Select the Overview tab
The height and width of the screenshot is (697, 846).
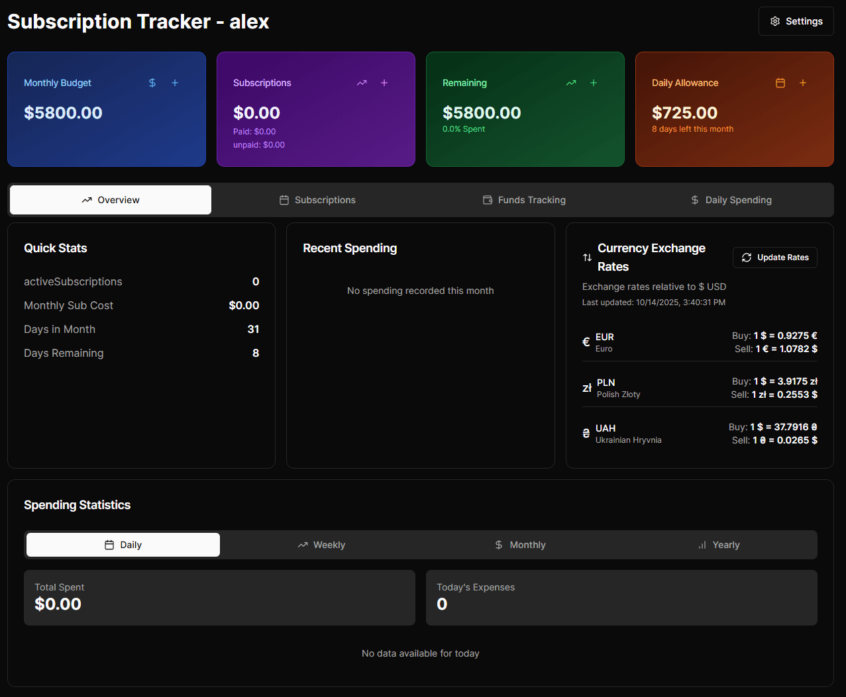(110, 199)
